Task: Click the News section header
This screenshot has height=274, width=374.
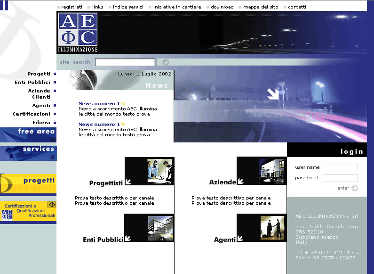Action: pyautogui.click(x=157, y=85)
